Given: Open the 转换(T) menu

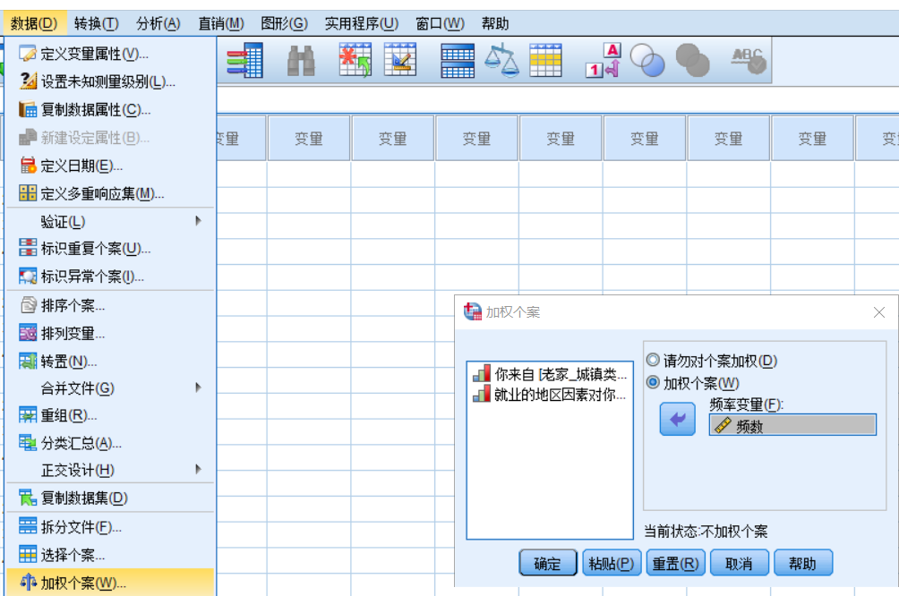Looking at the screenshot, I should pyautogui.click(x=97, y=23).
